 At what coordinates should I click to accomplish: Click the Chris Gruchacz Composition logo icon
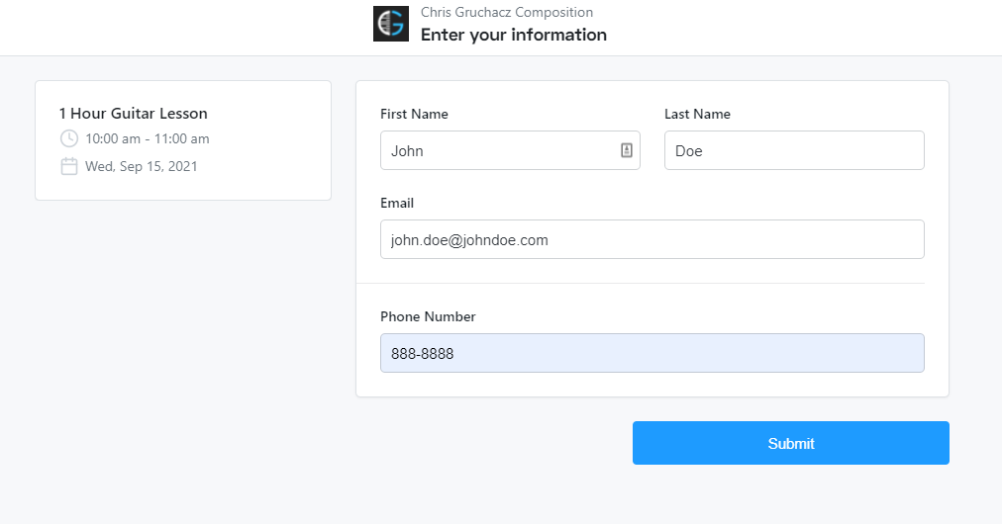[390, 24]
